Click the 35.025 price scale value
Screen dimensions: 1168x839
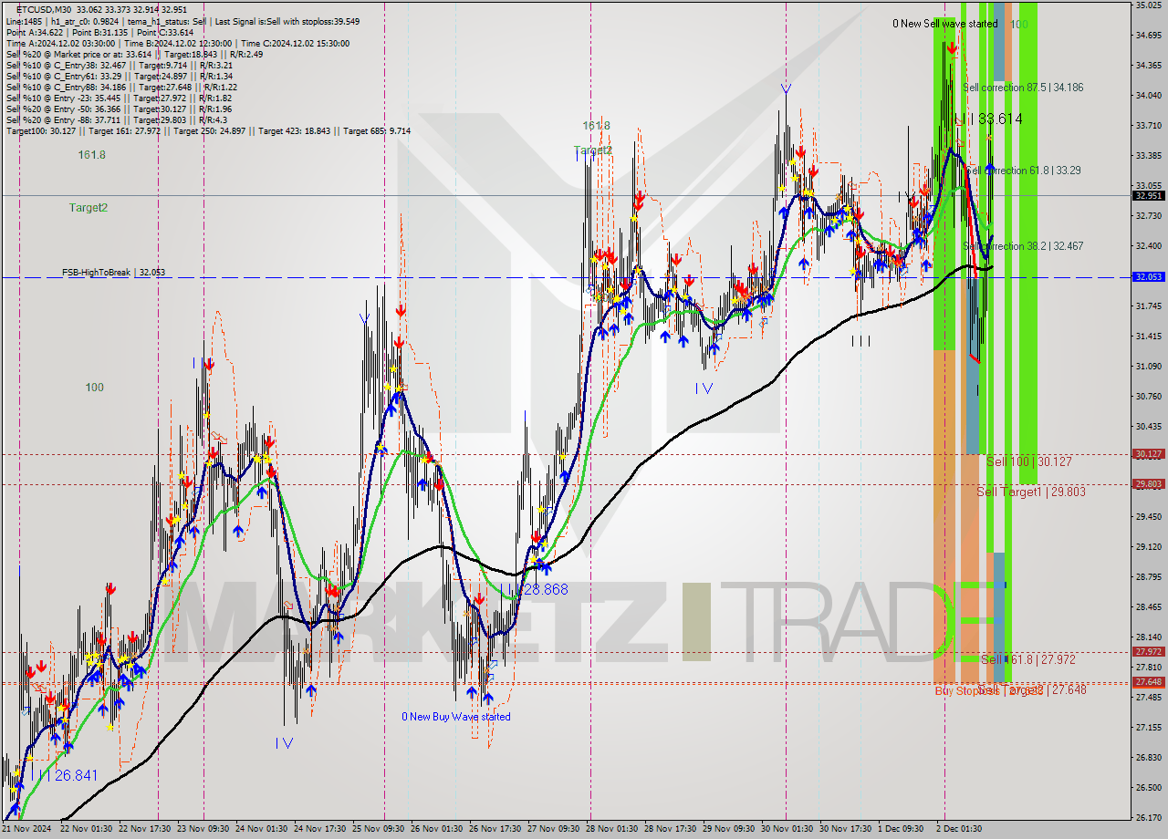1148,5
